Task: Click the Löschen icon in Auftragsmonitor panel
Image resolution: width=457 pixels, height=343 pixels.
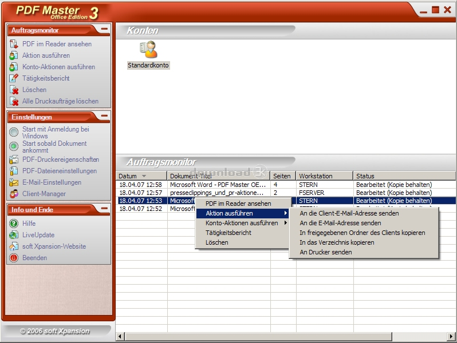Action: click(x=14, y=90)
